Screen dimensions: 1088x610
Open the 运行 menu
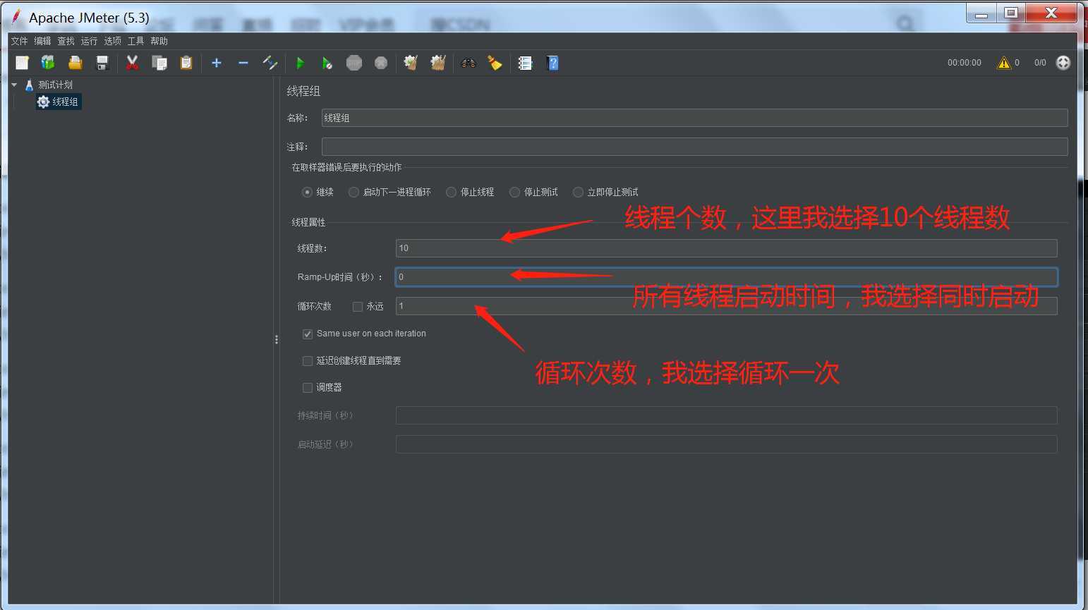(x=90, y=41)
